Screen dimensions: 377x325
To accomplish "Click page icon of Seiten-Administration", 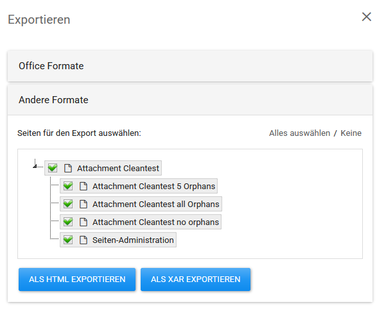I will 83,240.
